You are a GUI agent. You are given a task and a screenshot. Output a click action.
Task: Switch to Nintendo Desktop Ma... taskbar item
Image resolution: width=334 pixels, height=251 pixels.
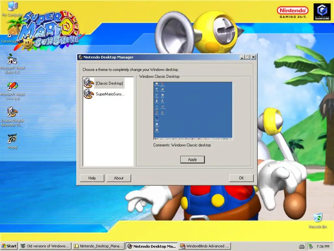click(151, 246)
